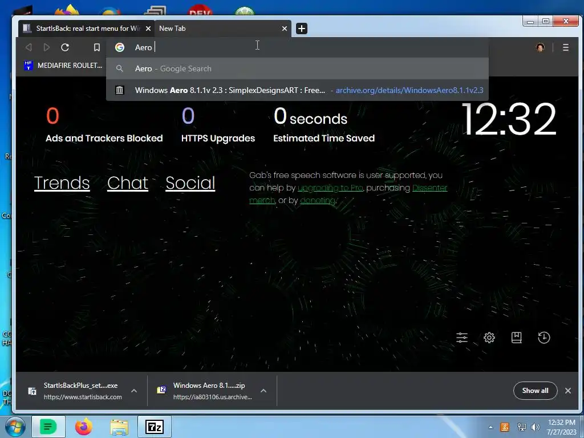Screen dimensions: 584x438
Task: Click the Estimated Time Saved stat
Action: tap(324, 125)
